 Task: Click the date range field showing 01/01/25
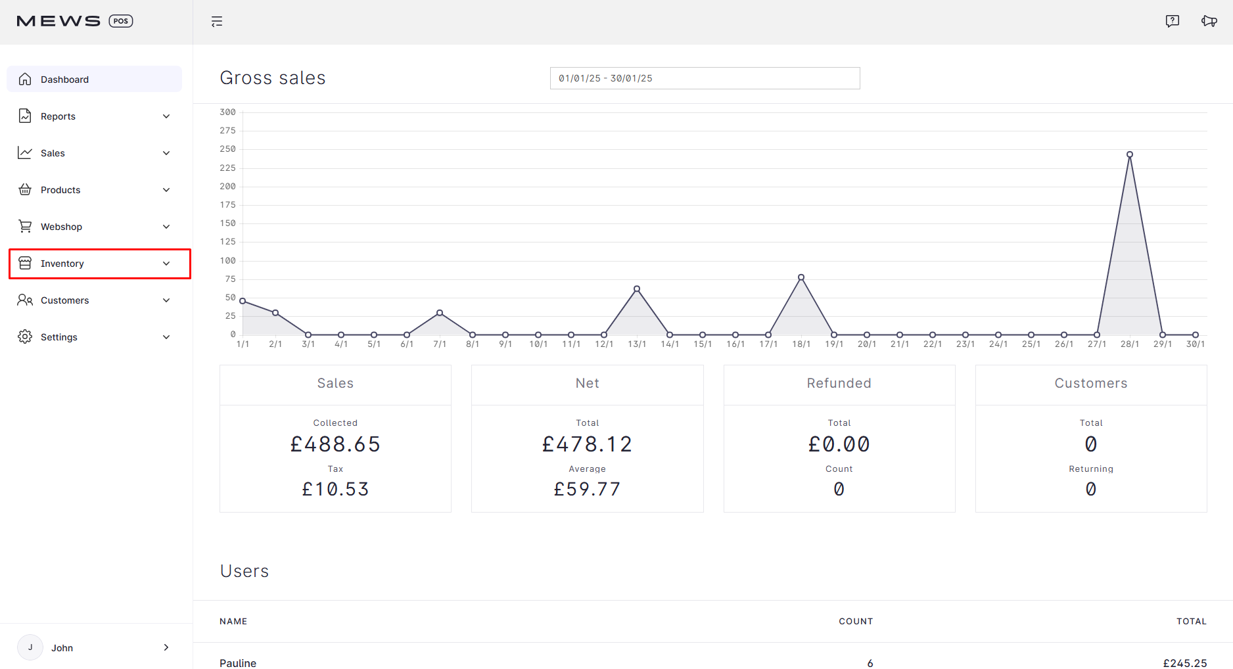click(705, 78)
